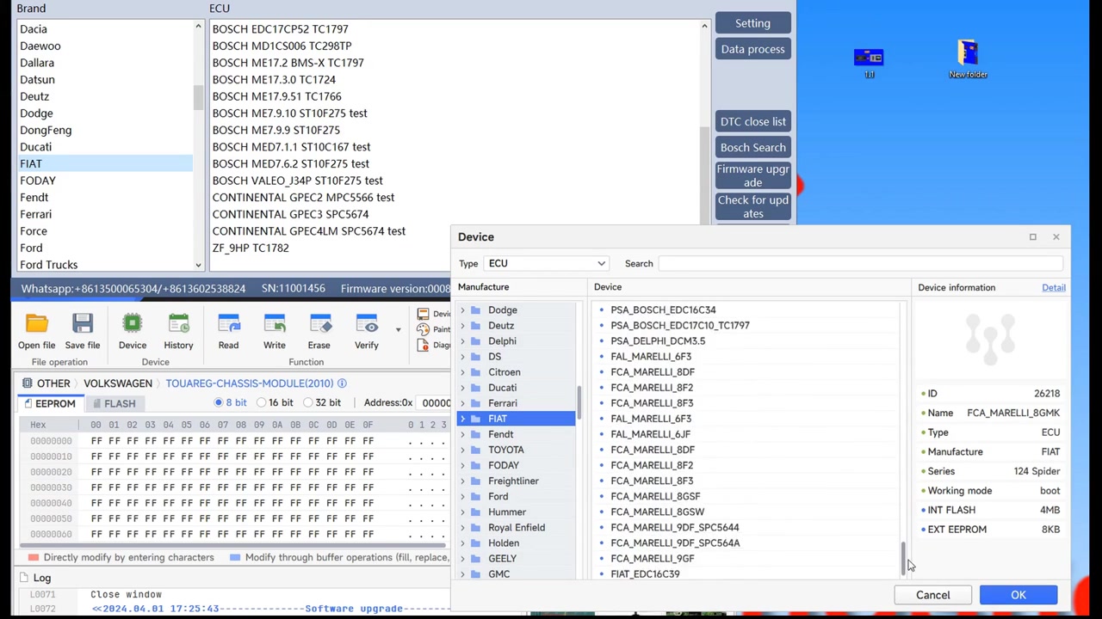Click the Holden folder icon in Manufacture tree
This screenshot has height=619, width=1102.
click(x=476, y=542)
